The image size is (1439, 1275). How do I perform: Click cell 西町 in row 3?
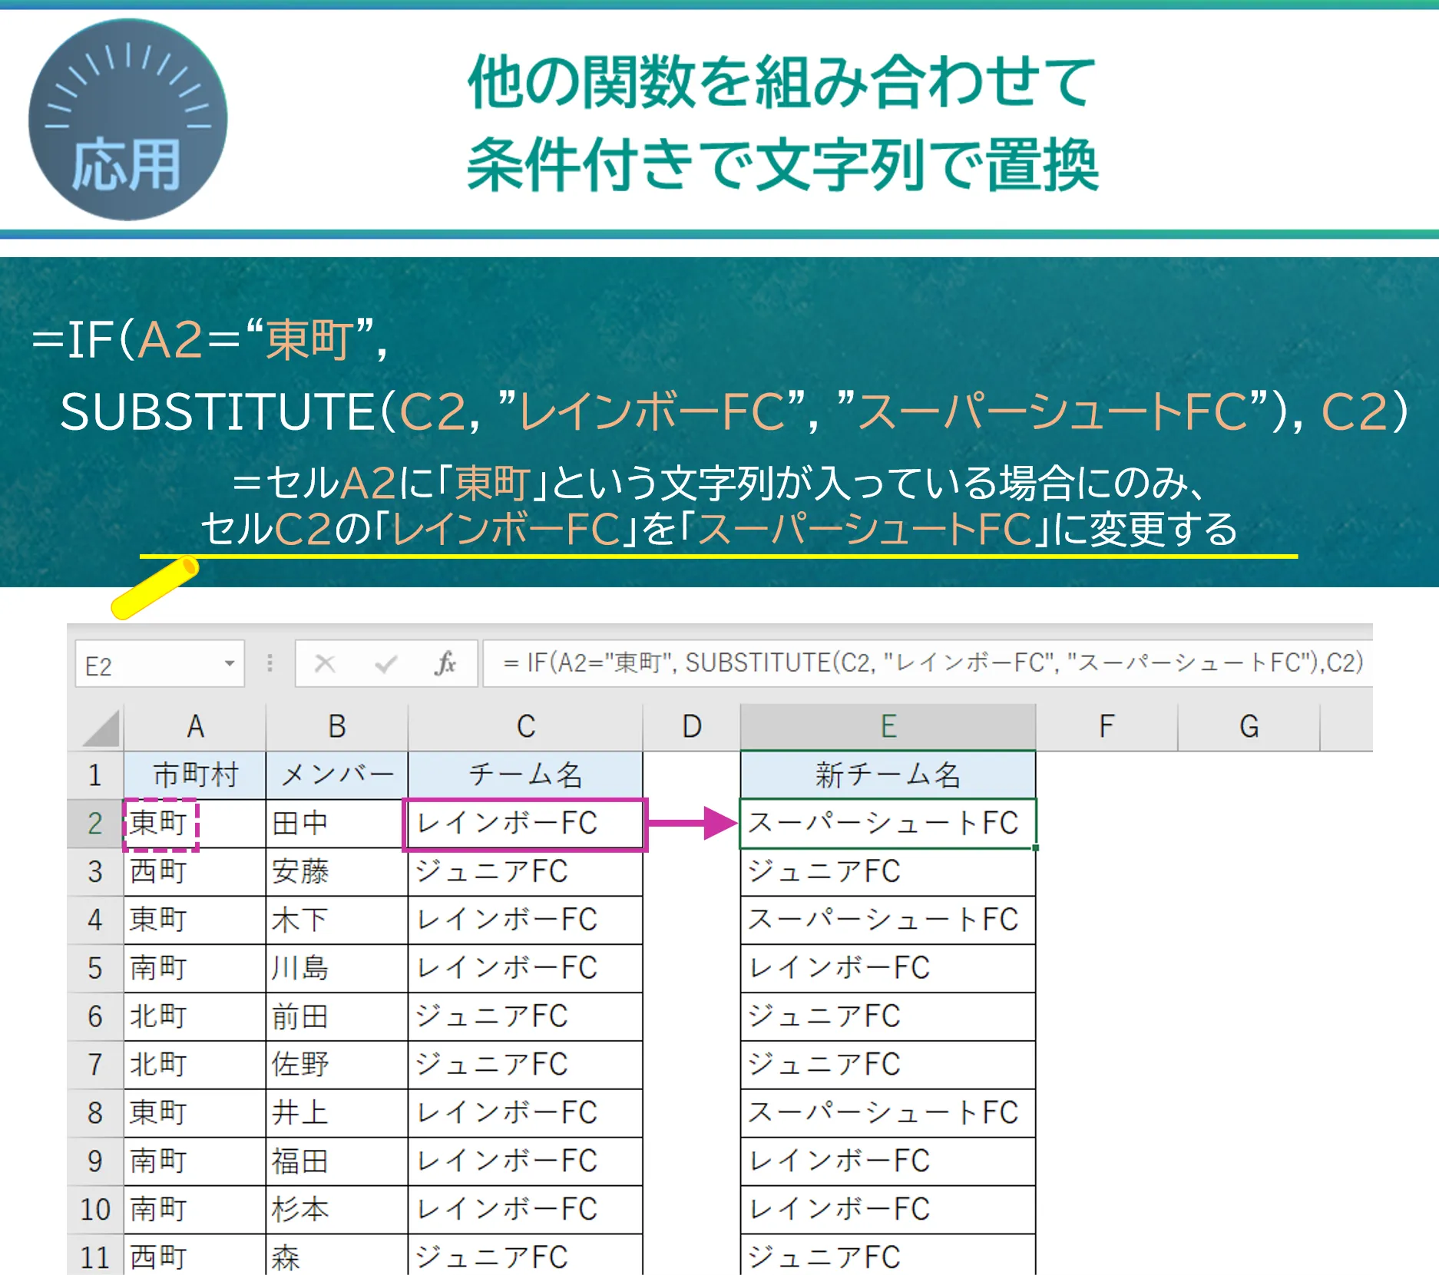(x=195, y=872)
